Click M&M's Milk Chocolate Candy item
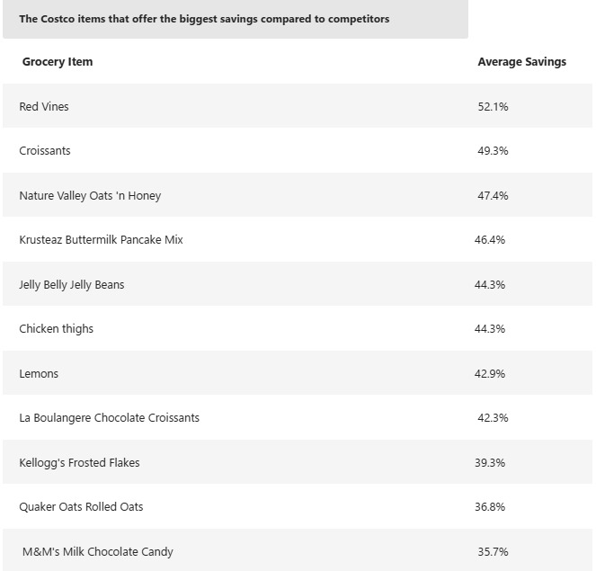This screenshot has height=571, width=596. pos(98,551)
